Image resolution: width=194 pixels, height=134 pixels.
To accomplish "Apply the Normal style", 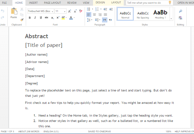I will click(x=125, y=14).
